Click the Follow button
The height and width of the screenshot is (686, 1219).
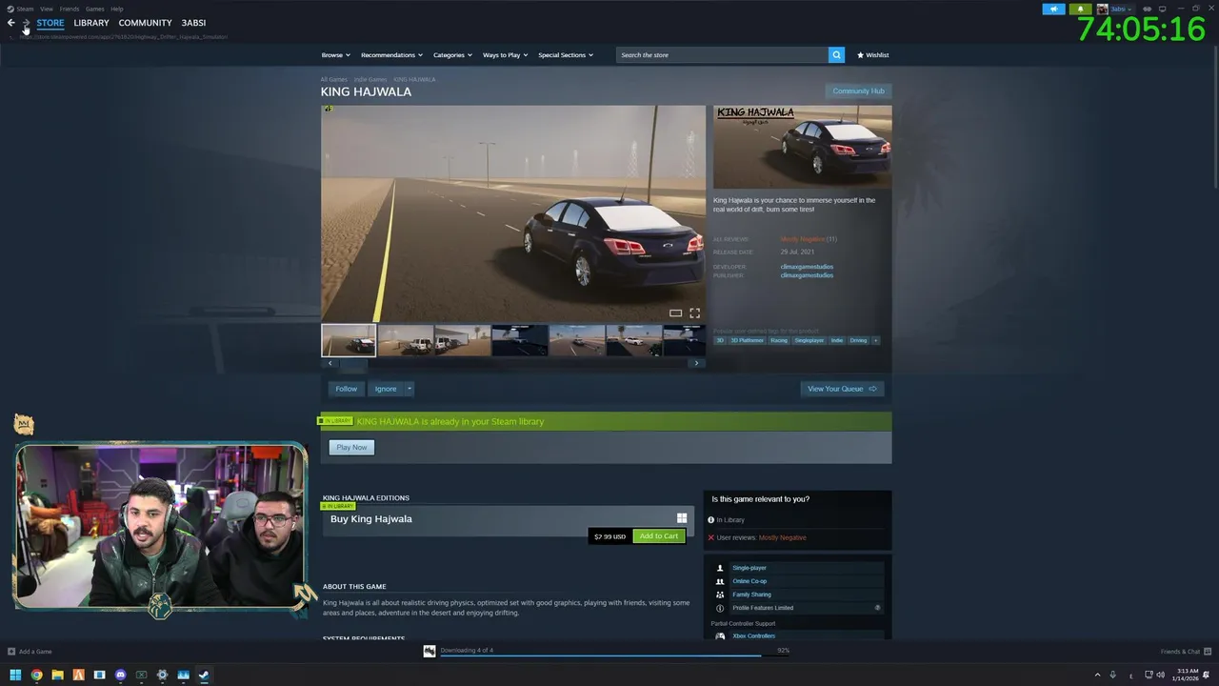pyautogui.click(x=346, y=389)
